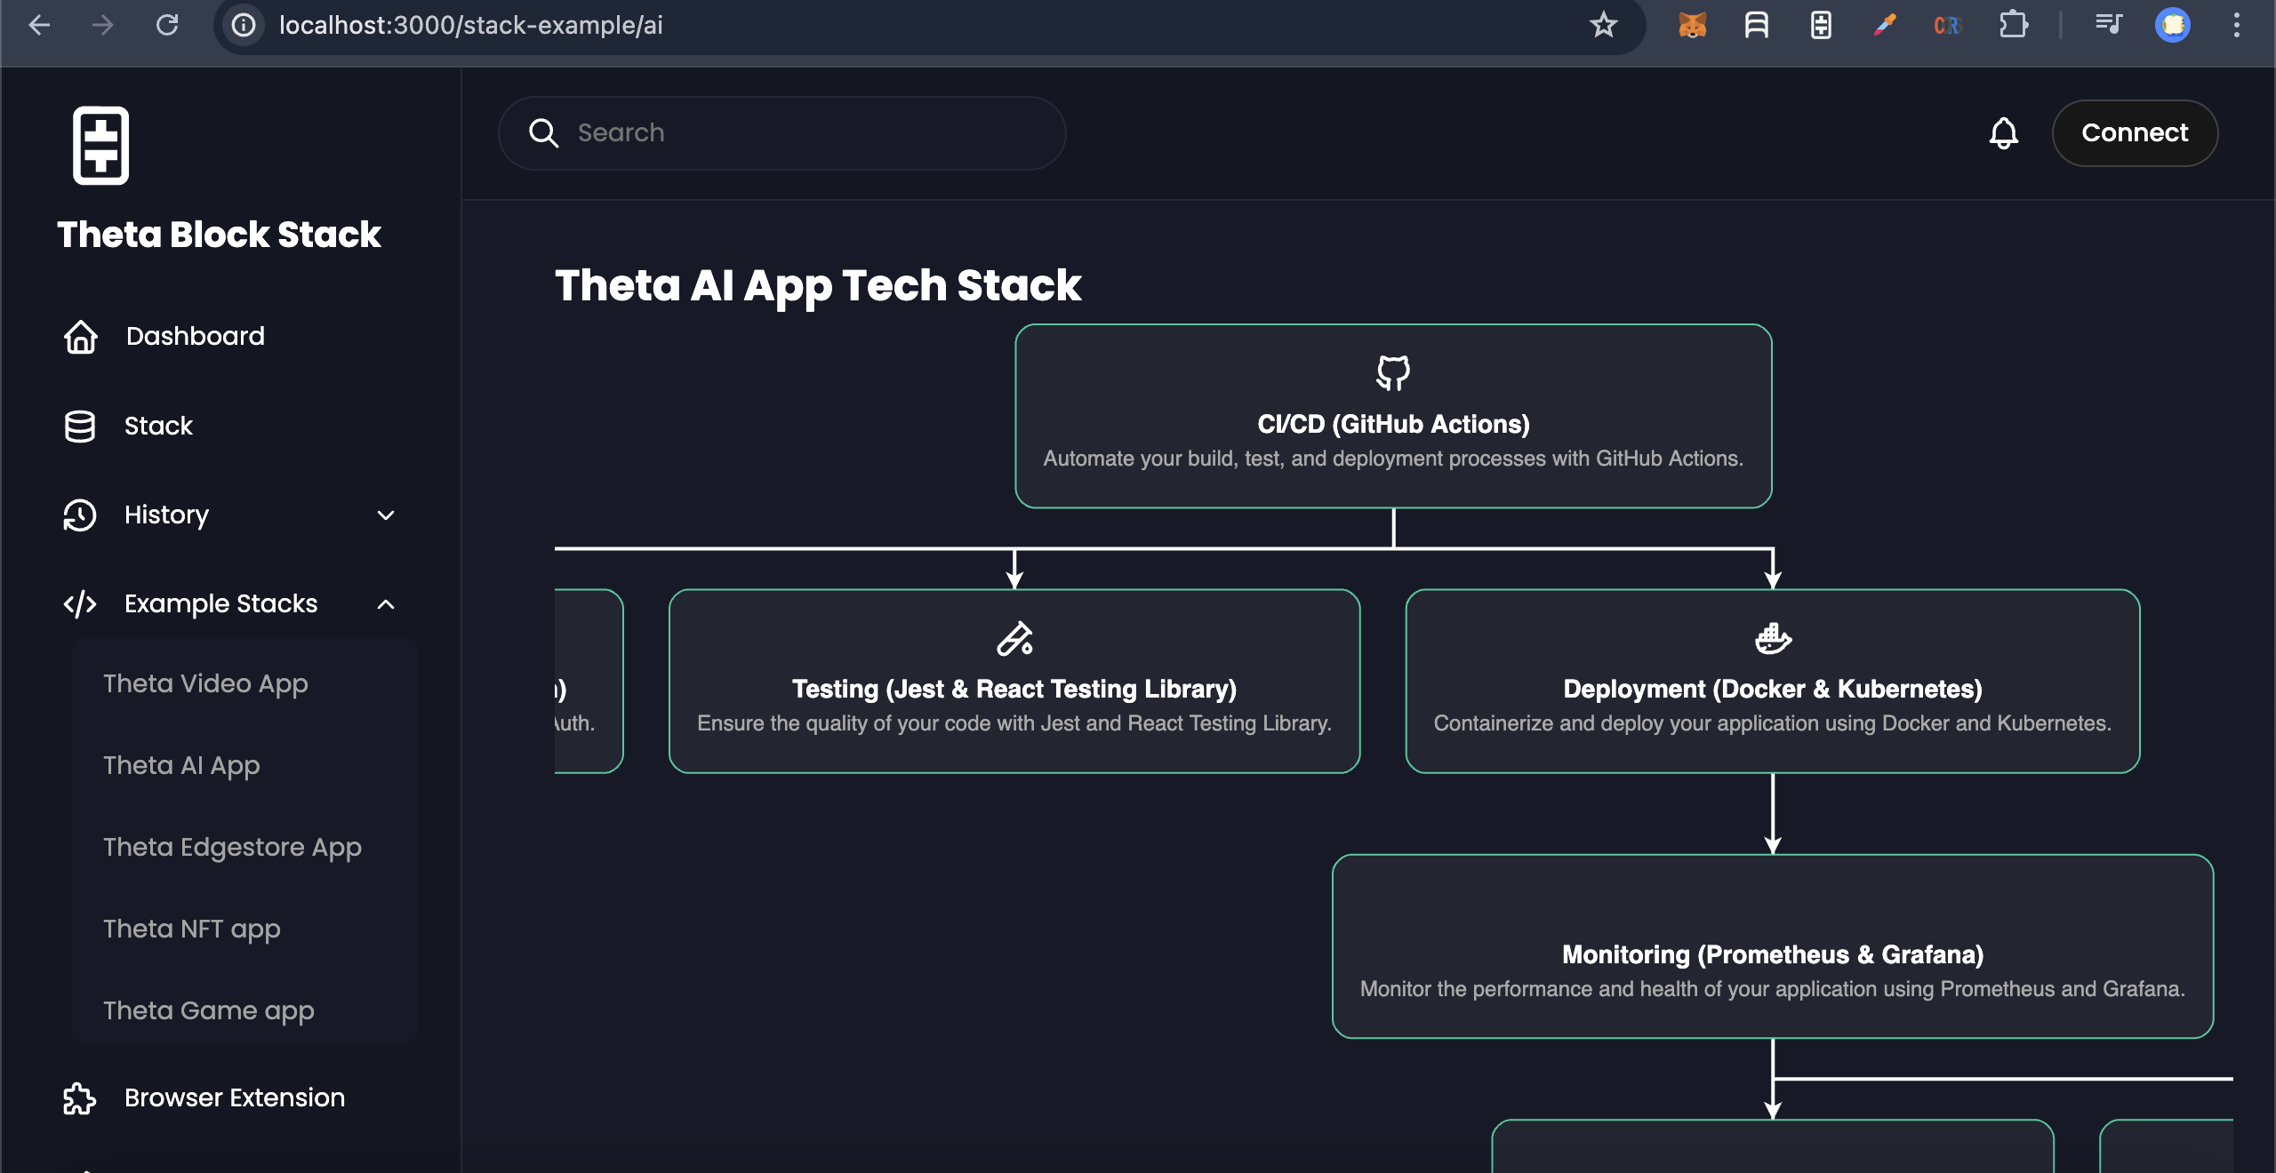Select Theta Edgestore App in sidebar
Screen dimensions: 2276x1173
pyautogui.click(x=232, y=847)
